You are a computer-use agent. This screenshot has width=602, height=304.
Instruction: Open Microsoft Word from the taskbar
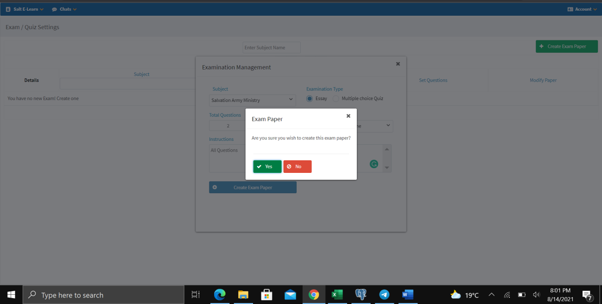(x=408, y=295)
